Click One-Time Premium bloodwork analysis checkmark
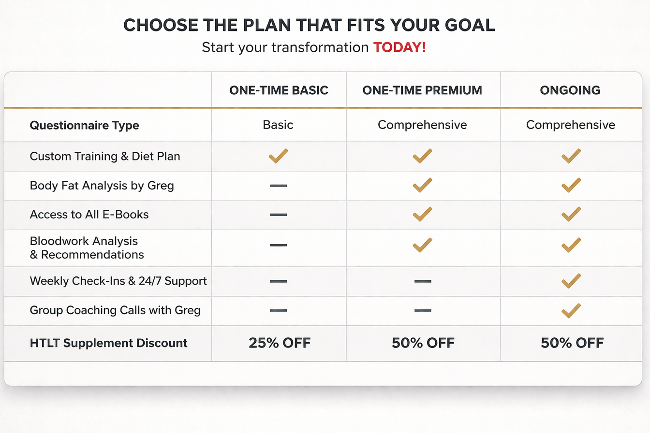This screenshot has height=433, width=650. point(422,245)
